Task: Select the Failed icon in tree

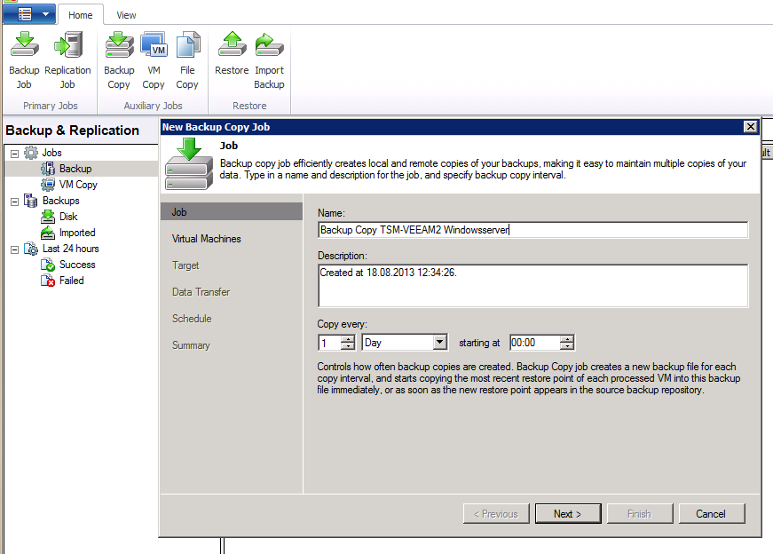Action: click(48, 281)
